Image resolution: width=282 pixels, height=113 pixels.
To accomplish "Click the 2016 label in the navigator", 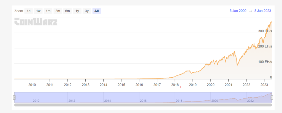I will coord(143,101).
